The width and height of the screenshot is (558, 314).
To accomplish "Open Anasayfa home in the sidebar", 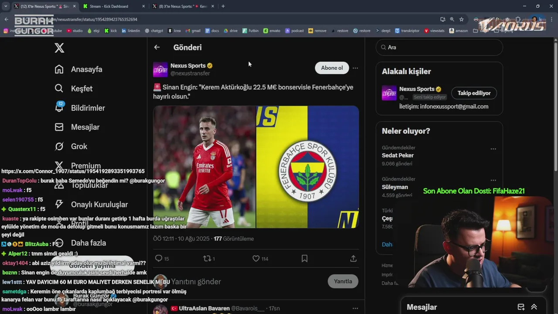I will [x=78, y=69].
